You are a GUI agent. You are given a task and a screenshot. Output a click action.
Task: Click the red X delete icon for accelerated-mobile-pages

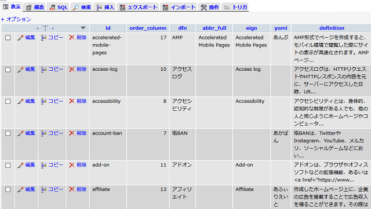click(x=72, y=37)
